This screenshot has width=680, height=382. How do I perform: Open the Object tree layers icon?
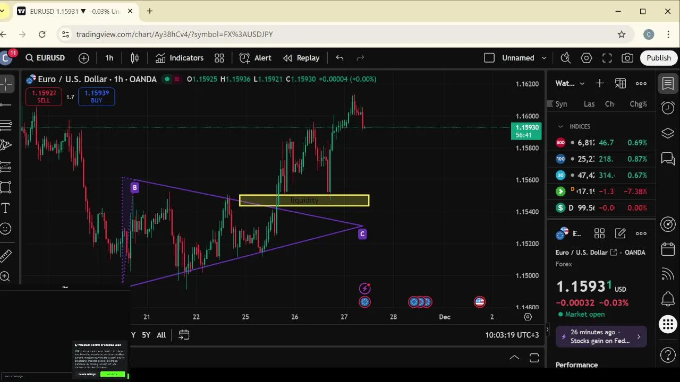tap(668, 133)
